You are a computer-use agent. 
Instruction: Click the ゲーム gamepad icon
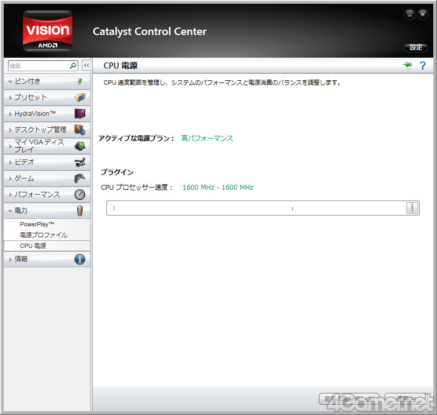coord(80,178)
